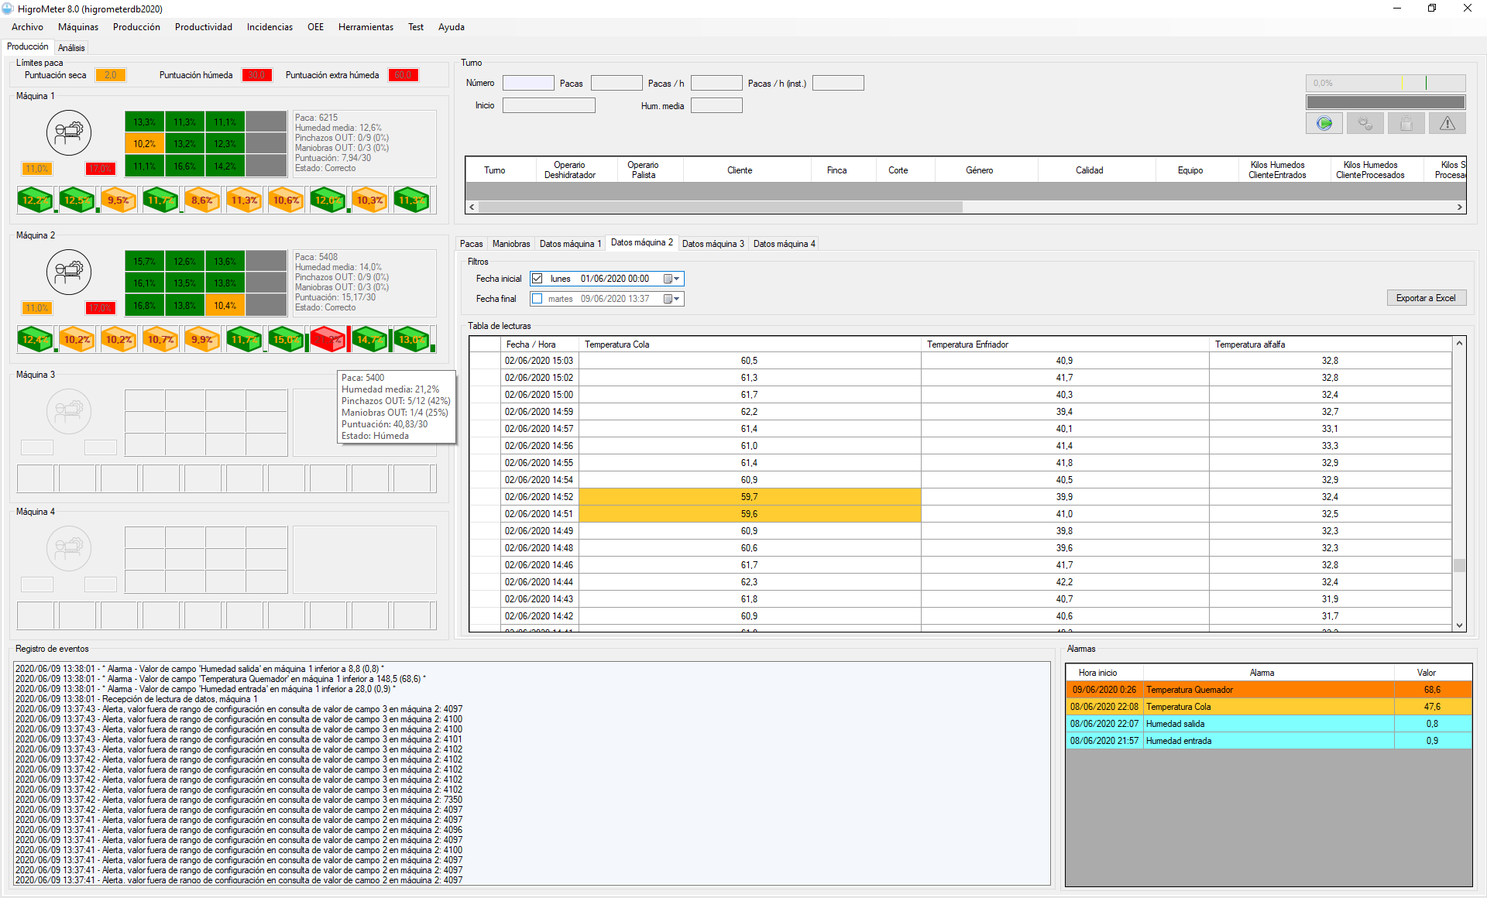Click the Hum. media input field
The image size is (1487, 898).
pos(716,105)
